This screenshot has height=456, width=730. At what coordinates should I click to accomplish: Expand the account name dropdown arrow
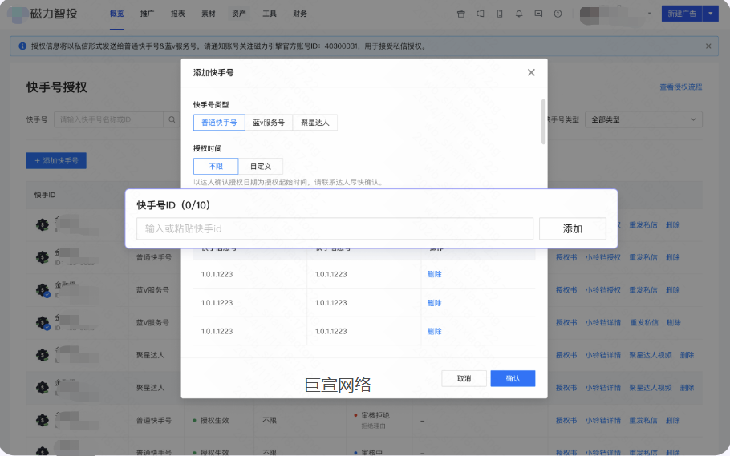[x=650, y=14]
